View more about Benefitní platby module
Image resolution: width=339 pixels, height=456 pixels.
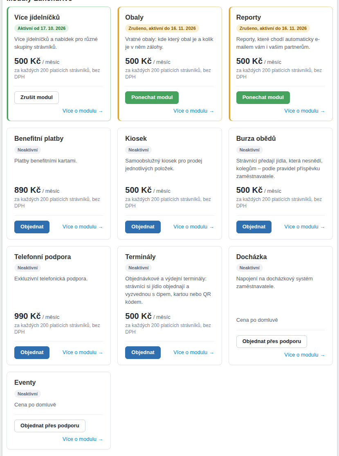click(x=83, y=227)
